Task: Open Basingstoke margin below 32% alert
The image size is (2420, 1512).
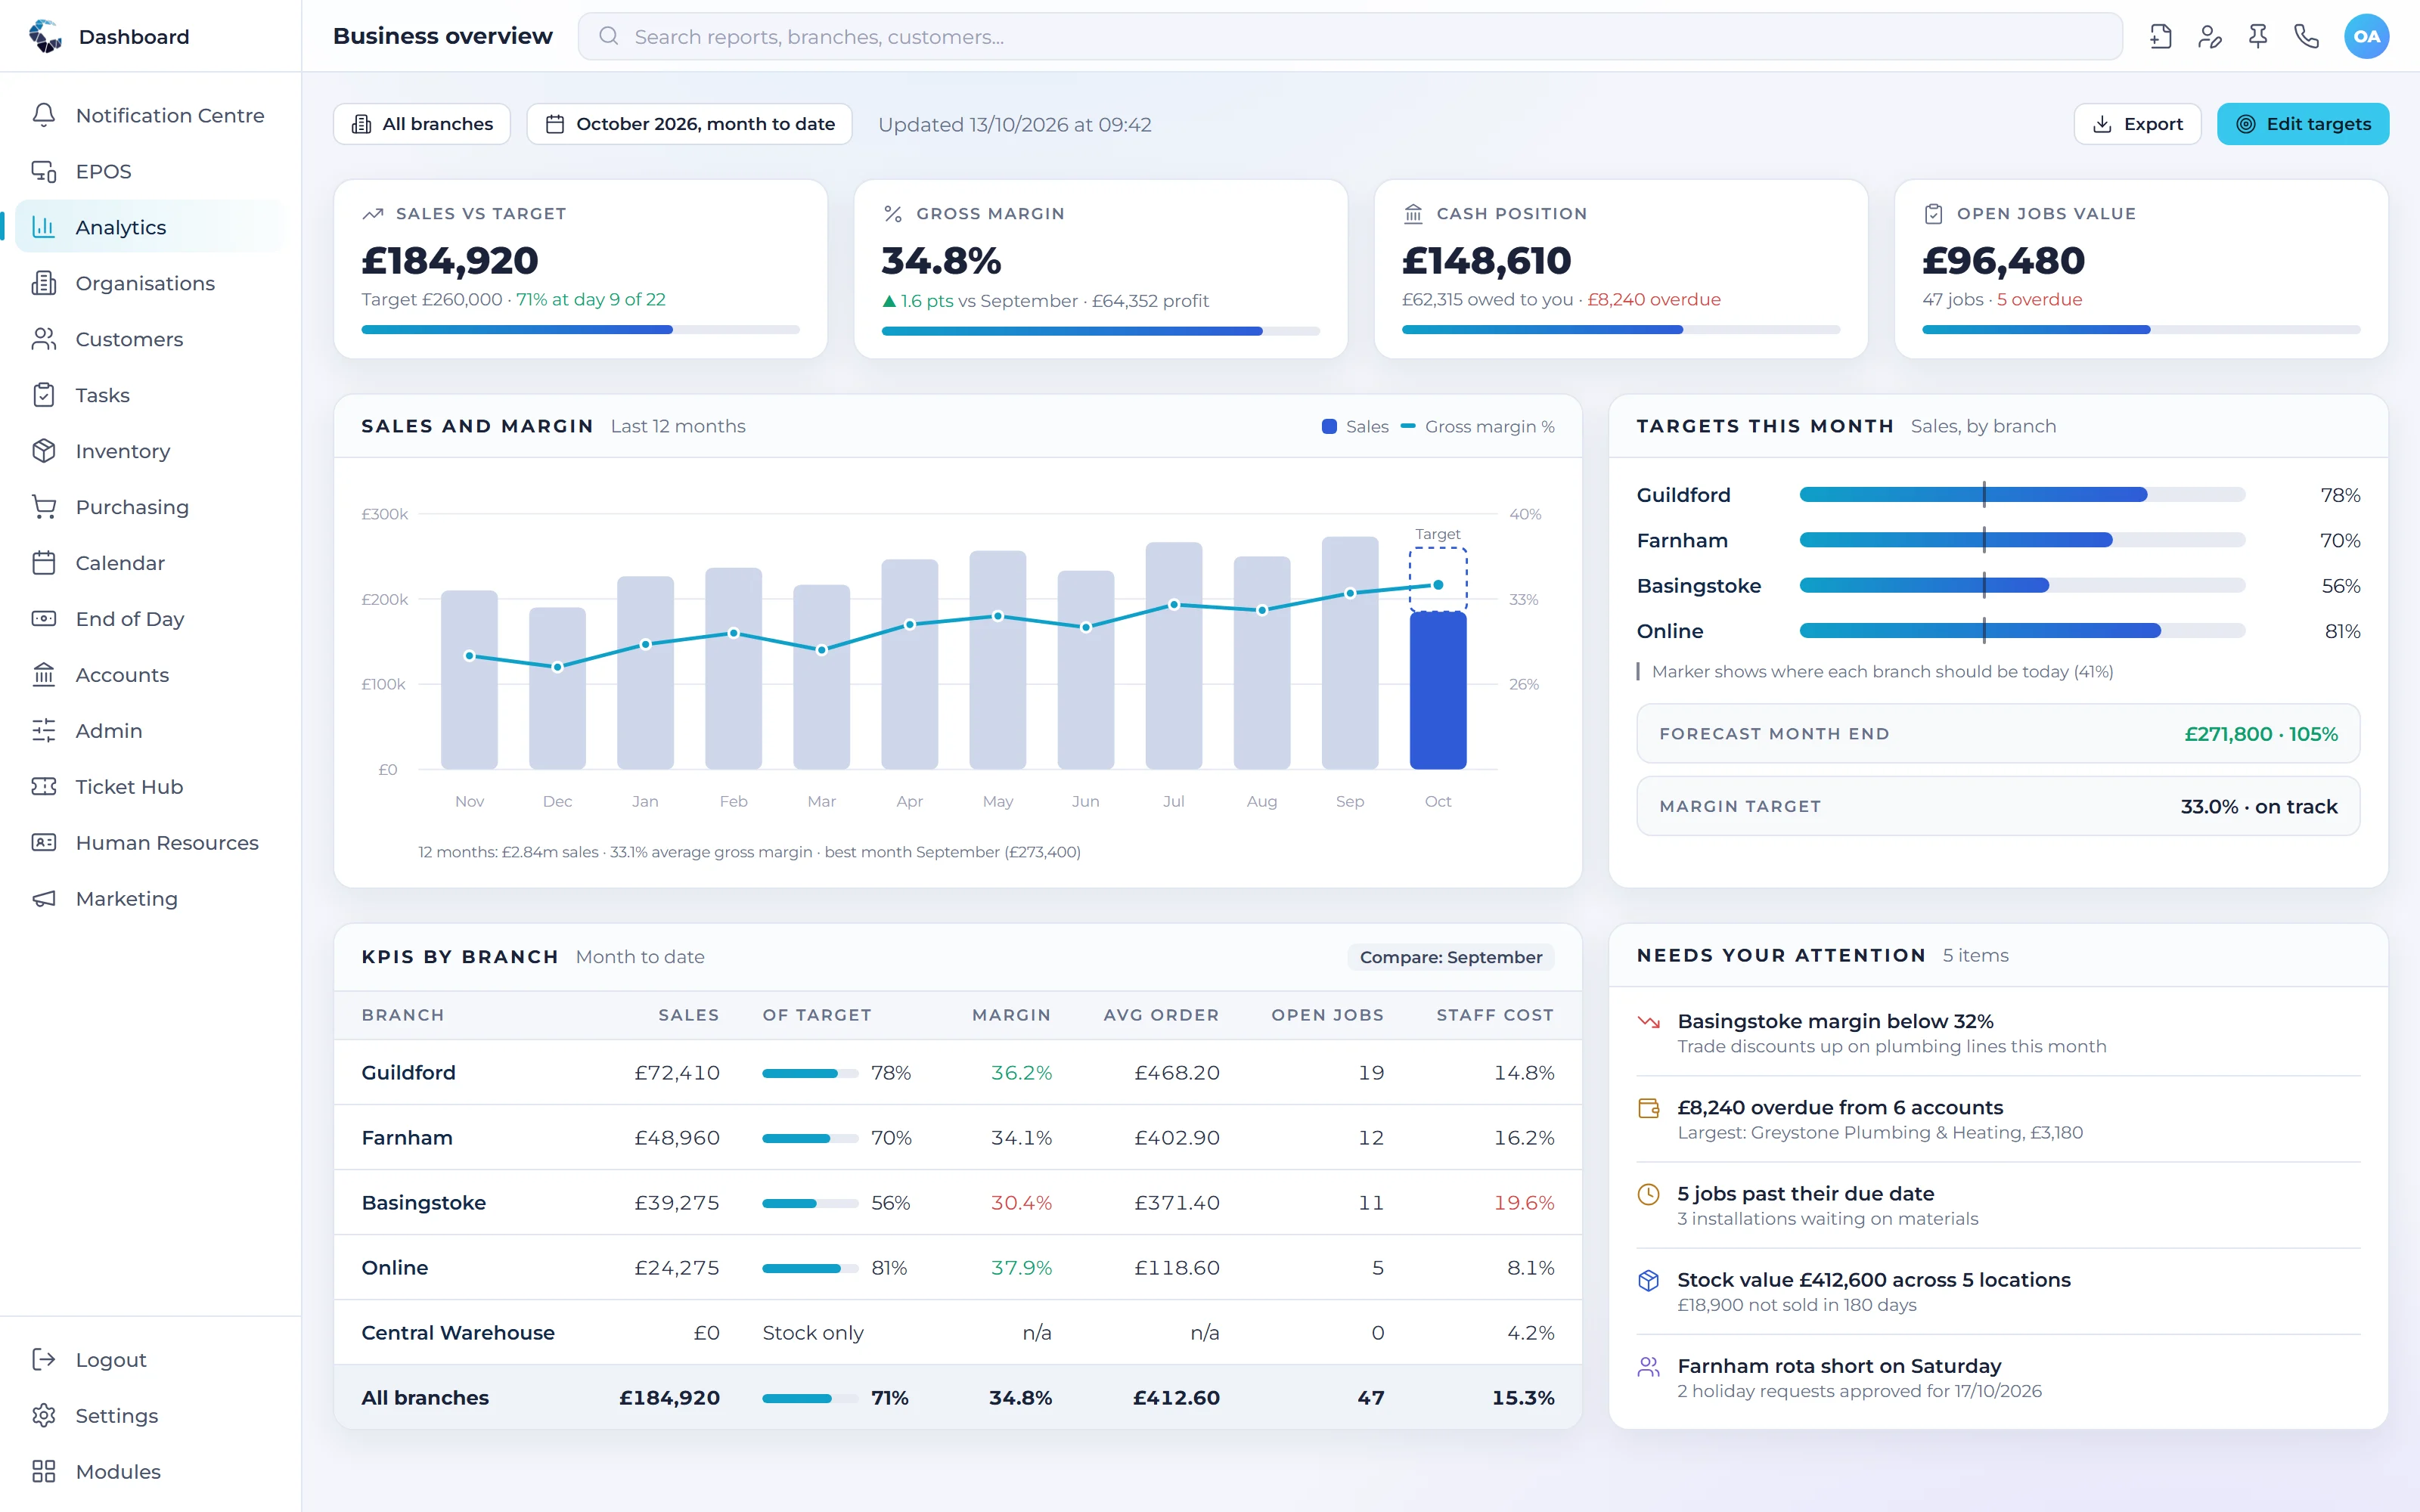Action: point(1998,1033)
